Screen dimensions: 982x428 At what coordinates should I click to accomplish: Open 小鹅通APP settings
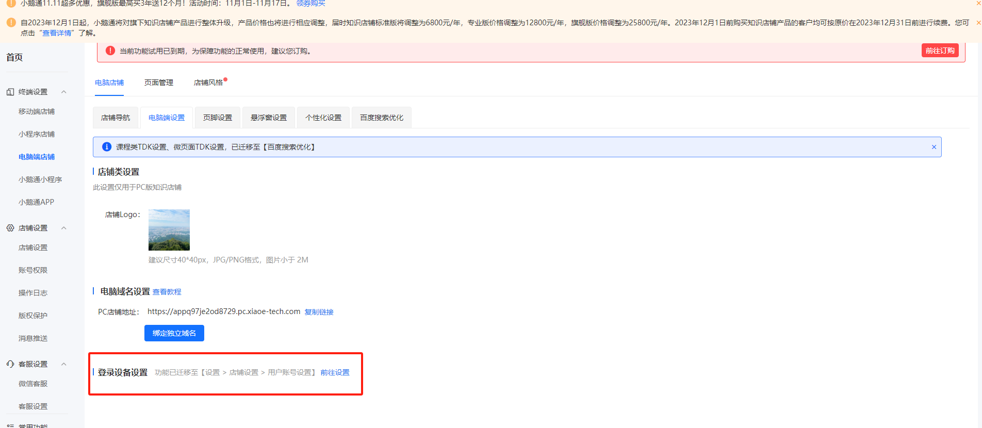click(36, 202)
